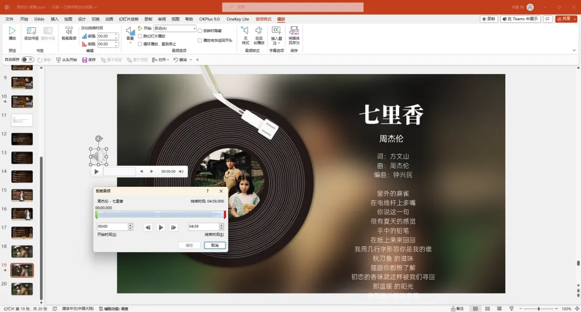Click the 播放 preview play icon in ribbon

point(12,31)
